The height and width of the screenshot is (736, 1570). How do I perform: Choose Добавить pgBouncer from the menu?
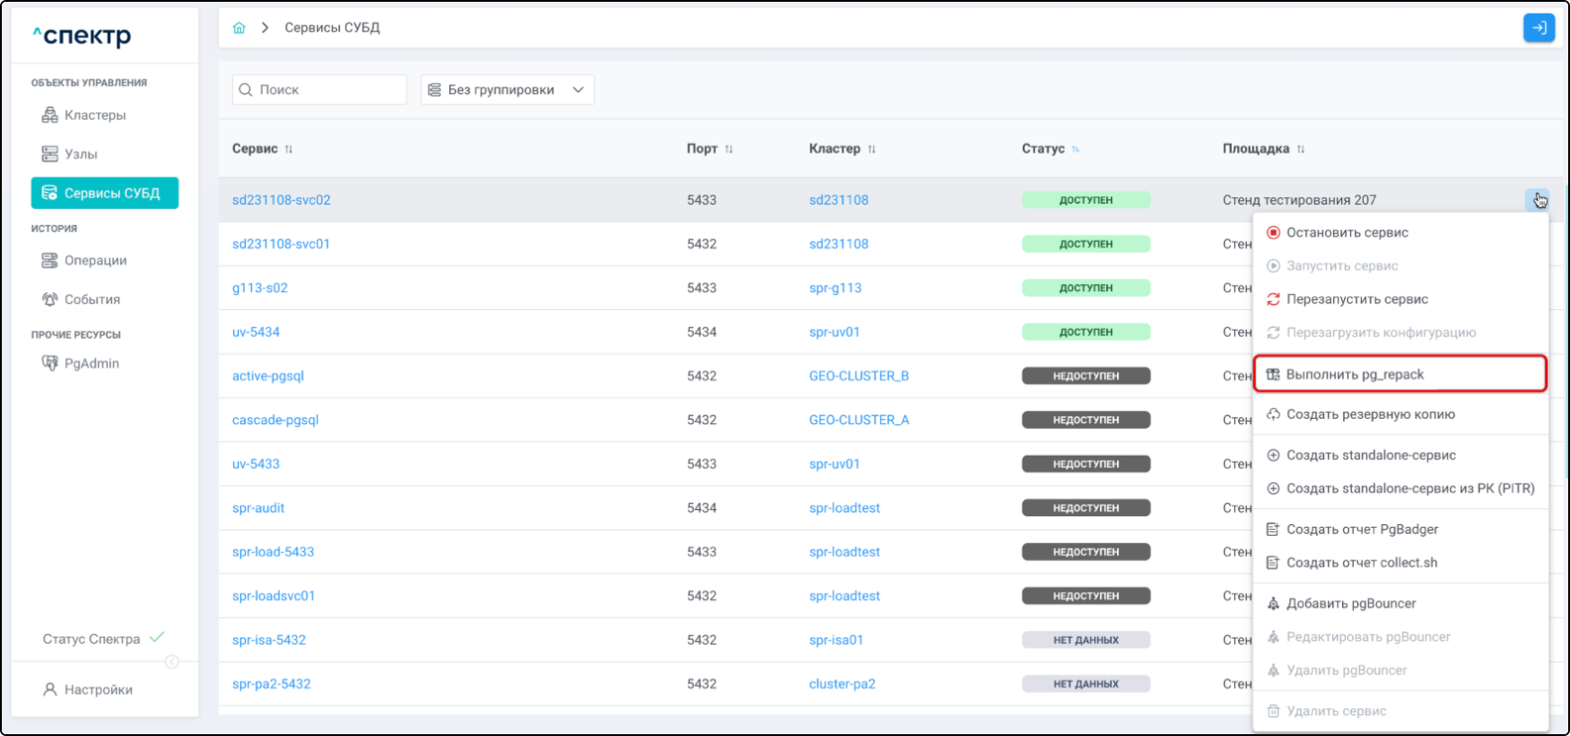click(x=1350, y=603)
